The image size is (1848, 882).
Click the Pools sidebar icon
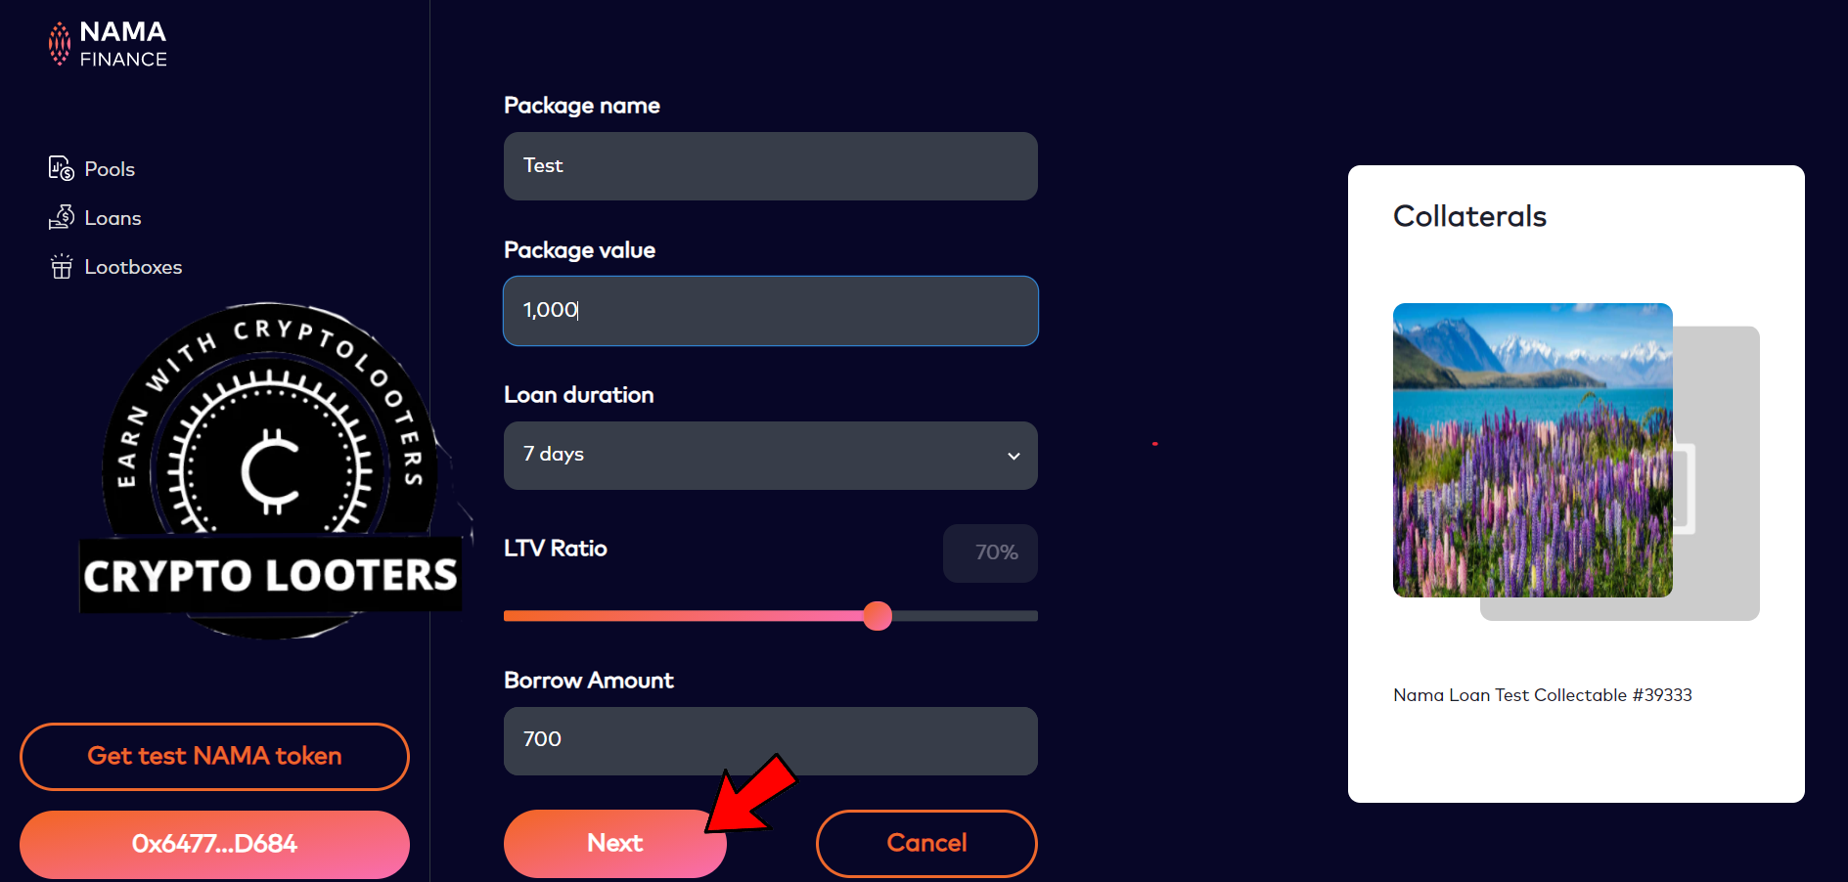[x=61, y=169]
